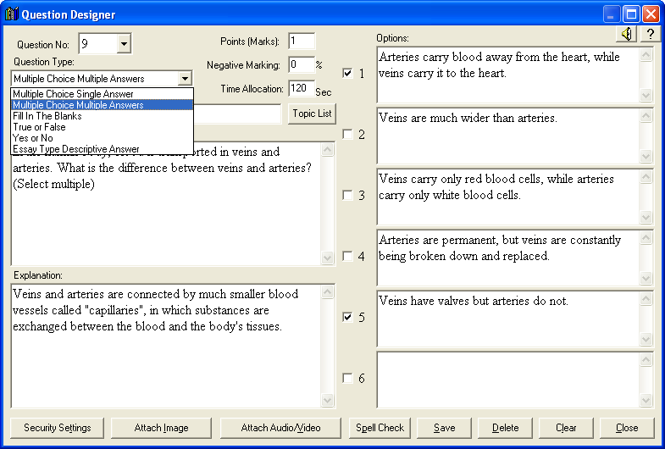Tick the checkbox for option 6
665x449 pixels.
(347, 378)
